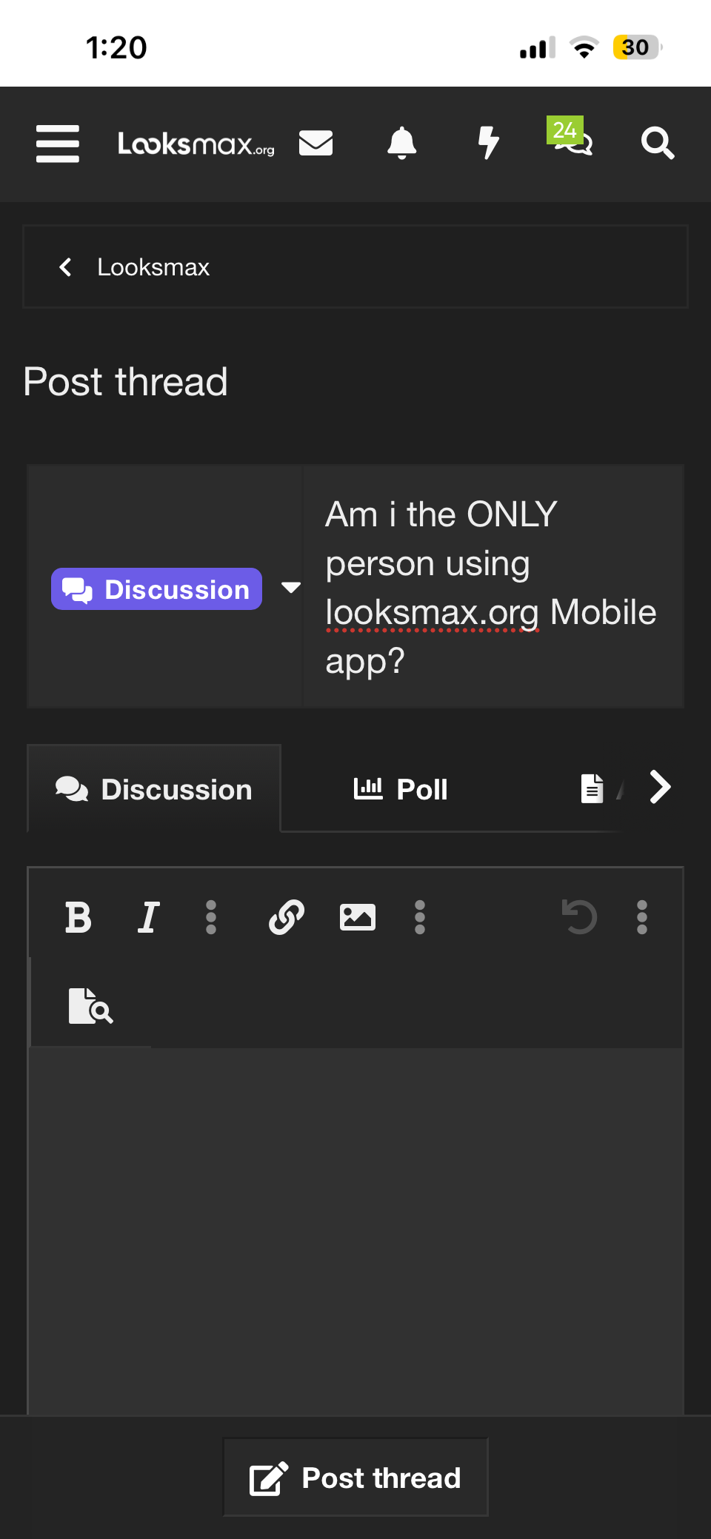Image resolution: width=711 pixels, height=1539 pixels.
Task: Expand more text formatting options after italic
Action: click(x=211, y=917)
